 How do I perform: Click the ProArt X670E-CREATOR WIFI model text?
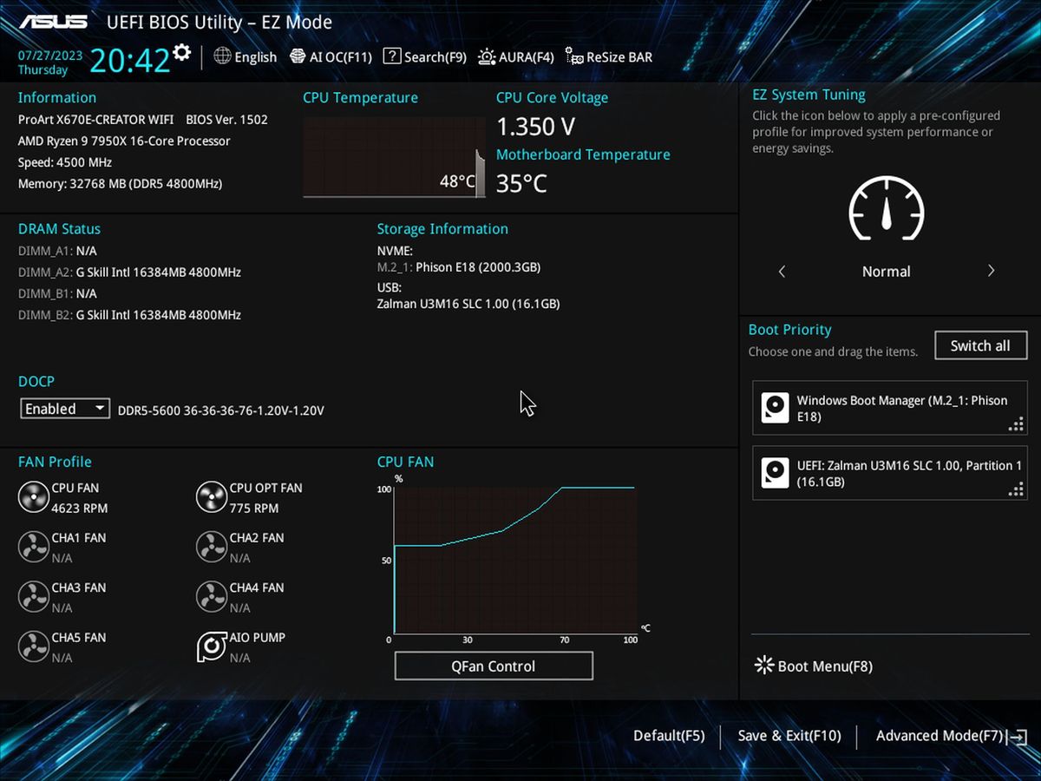(95, 120)
